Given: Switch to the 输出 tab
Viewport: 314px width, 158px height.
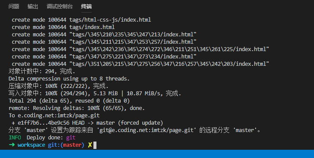Looking at the screenshot, I should [32, 6].
